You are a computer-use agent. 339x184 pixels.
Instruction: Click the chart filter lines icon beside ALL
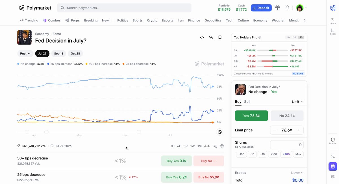(x=215, y=146)
